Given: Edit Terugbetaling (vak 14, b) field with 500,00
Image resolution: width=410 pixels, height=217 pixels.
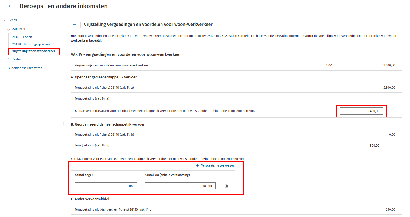Looking at the screenshot, I should point(361,146).
